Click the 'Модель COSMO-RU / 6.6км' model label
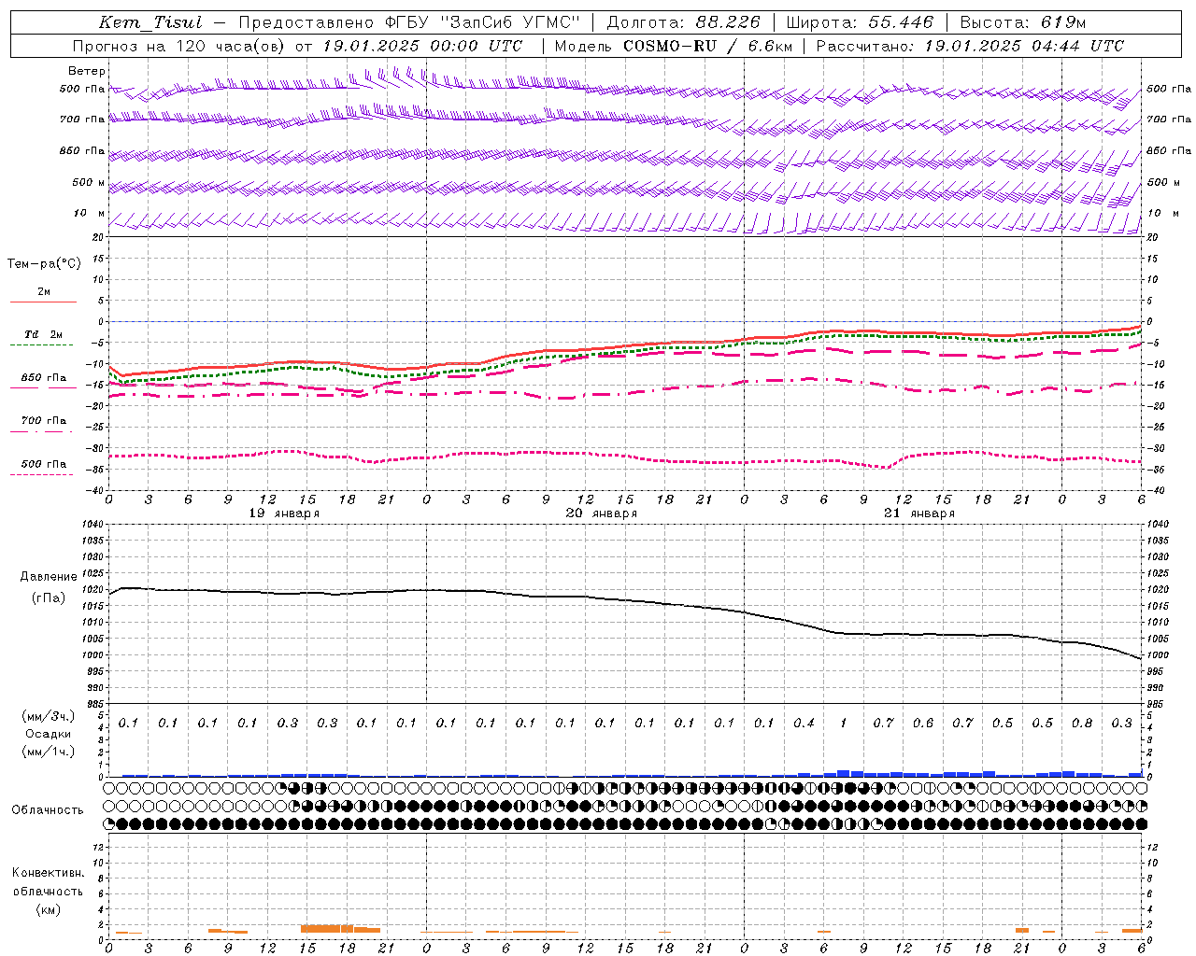This screenshot has width=1196, height=956. pos(673,46)
